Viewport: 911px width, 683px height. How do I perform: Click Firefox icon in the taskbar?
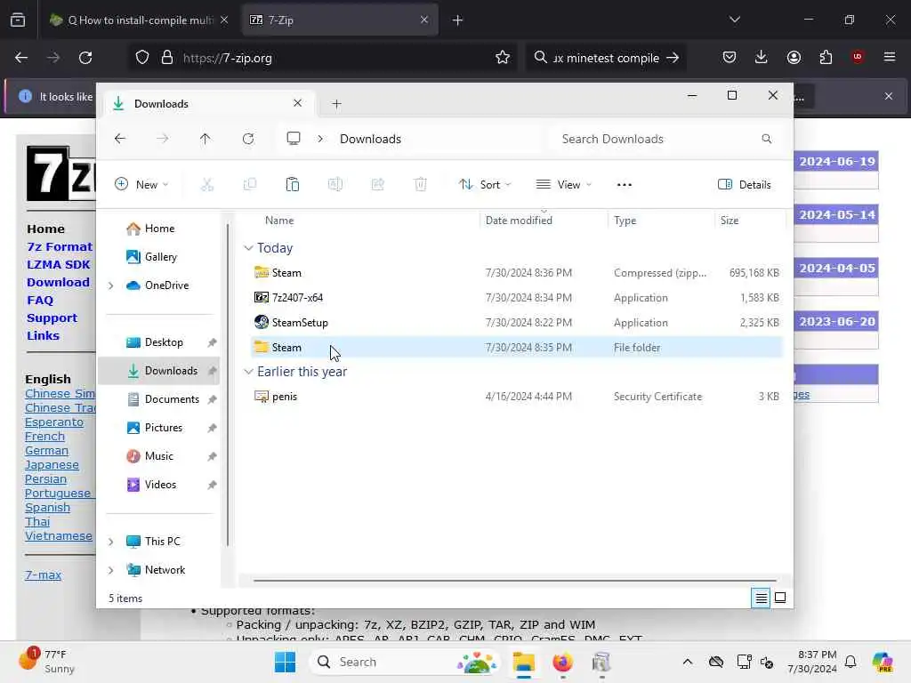[562, 662]
